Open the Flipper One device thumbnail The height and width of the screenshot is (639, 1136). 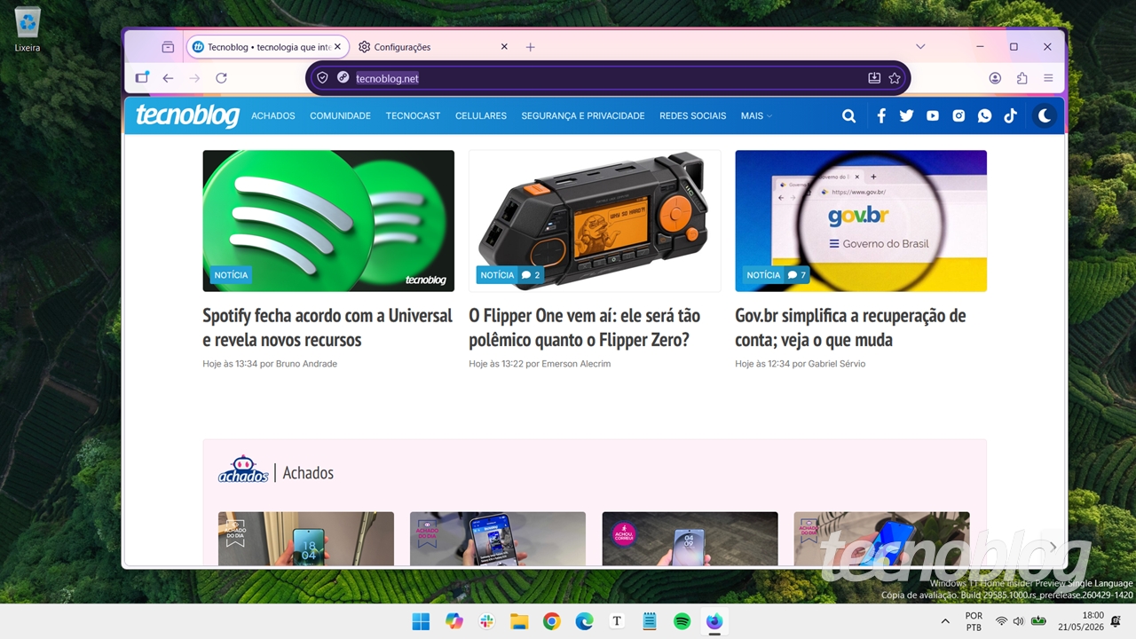(595, 221)
